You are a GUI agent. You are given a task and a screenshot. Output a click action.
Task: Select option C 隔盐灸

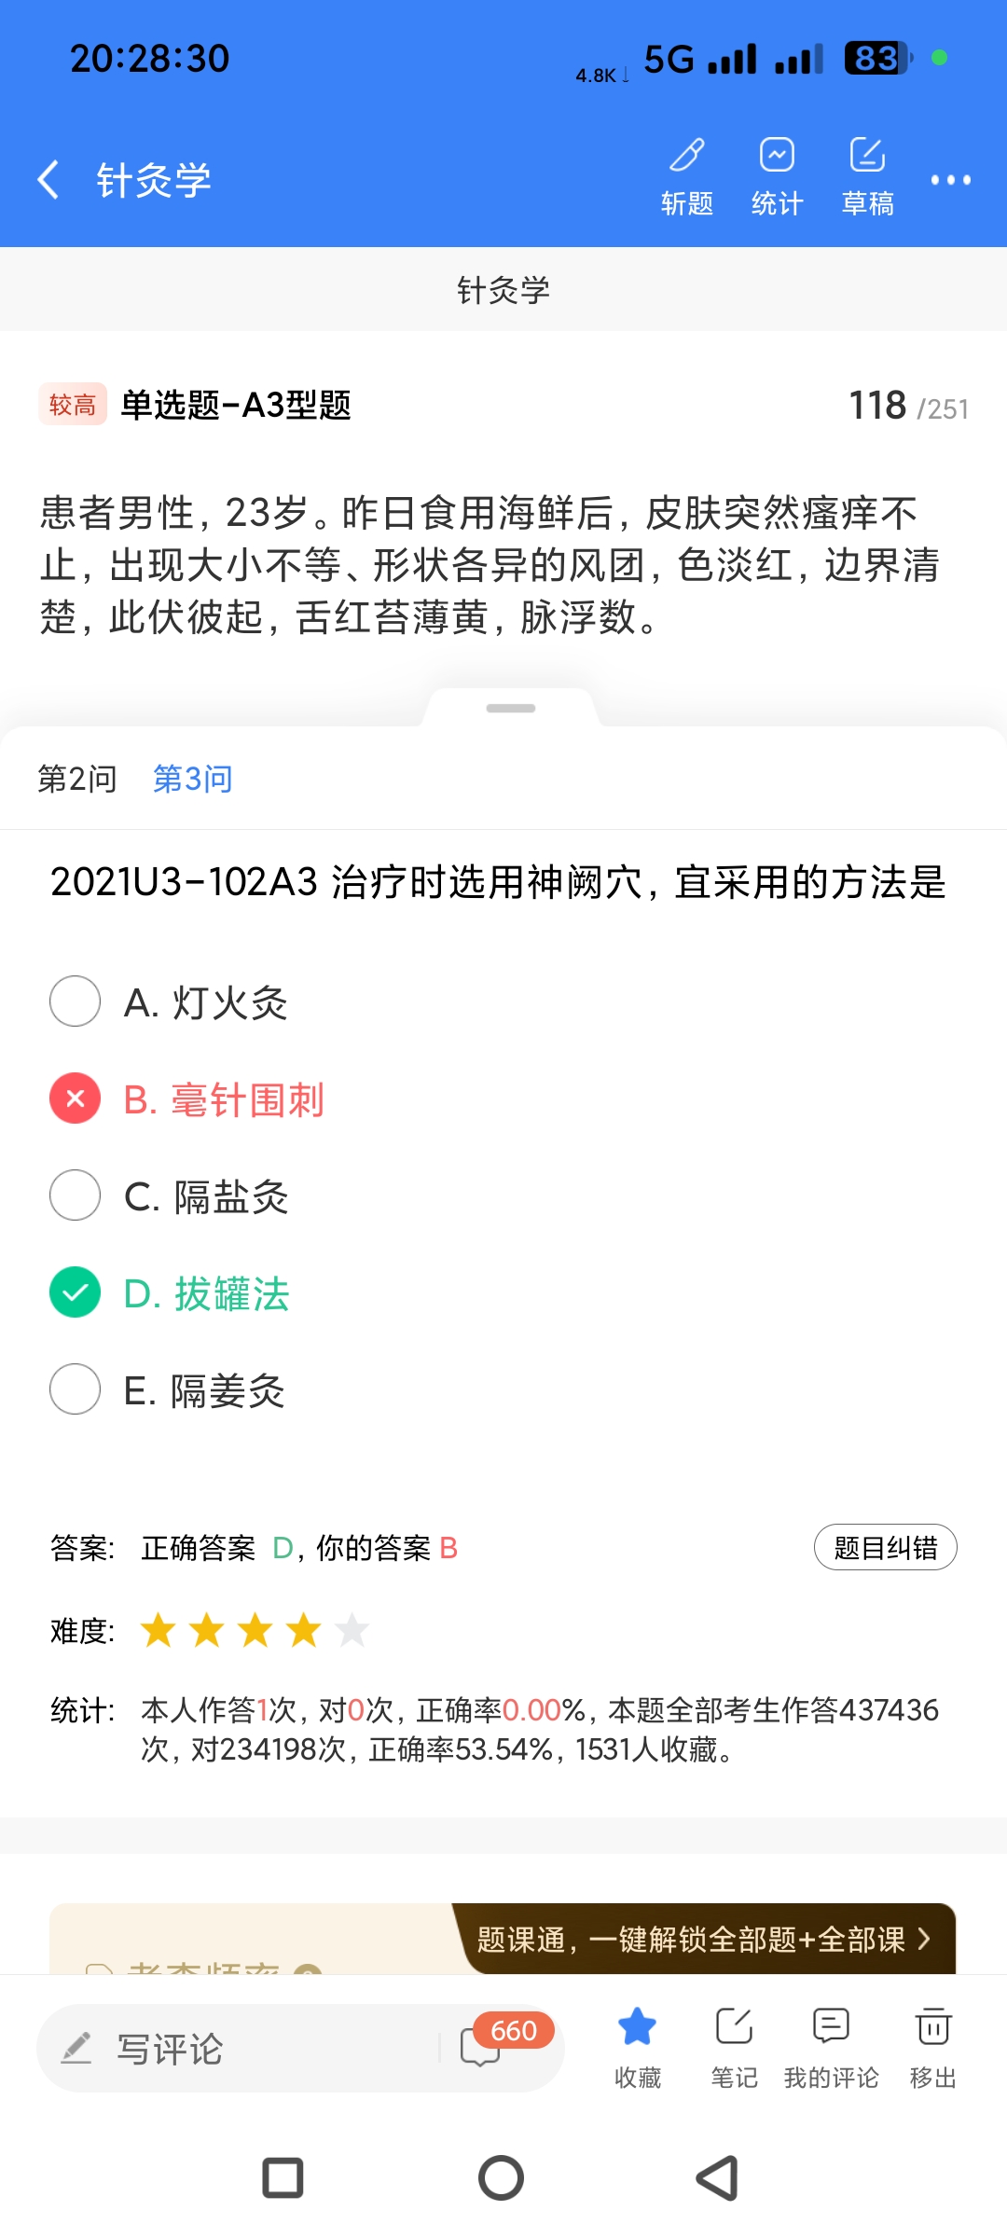[76, 1195]
